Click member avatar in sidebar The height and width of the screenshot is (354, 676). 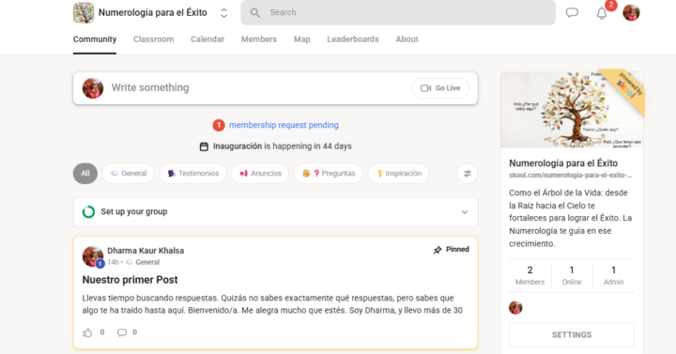(515, 307)
